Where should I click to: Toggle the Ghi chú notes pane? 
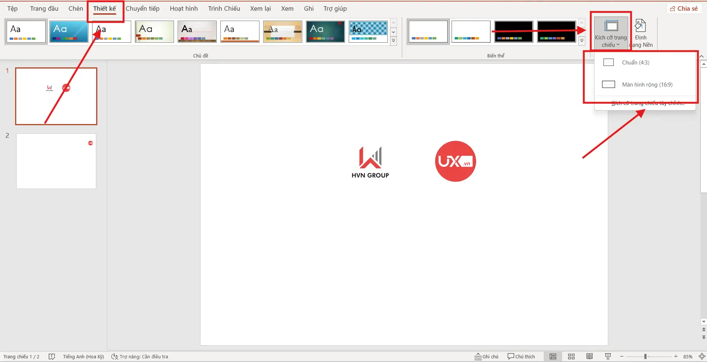point(487,356)
